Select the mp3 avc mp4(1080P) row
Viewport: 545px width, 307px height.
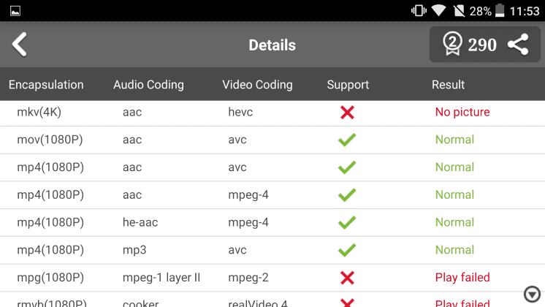[x=272, y=250]
